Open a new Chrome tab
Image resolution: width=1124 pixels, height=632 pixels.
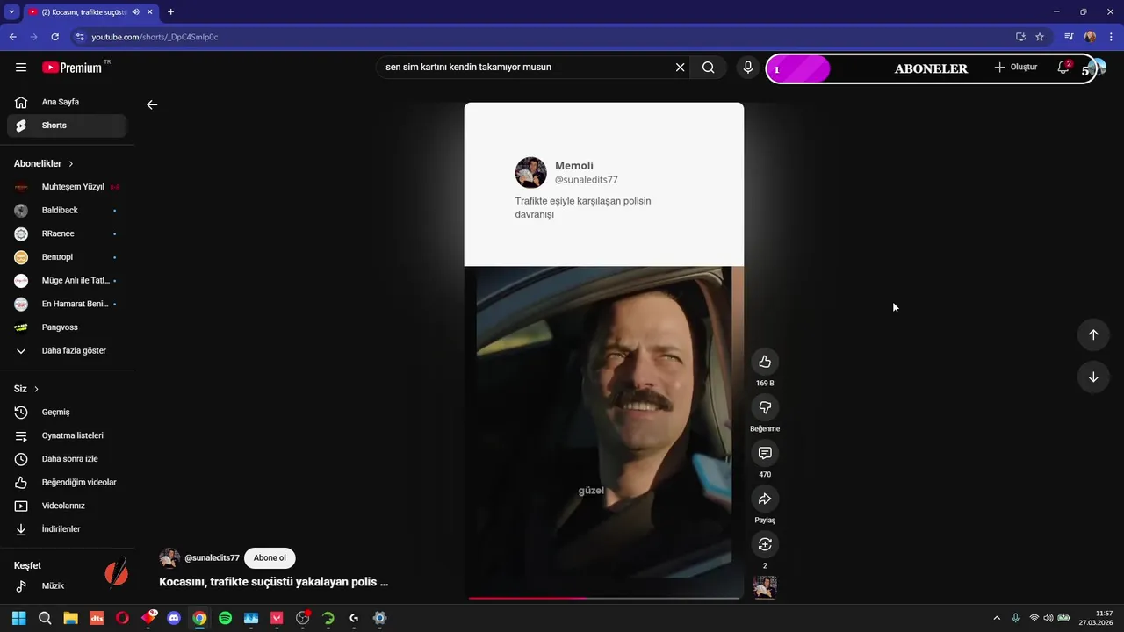pos(170,11)
